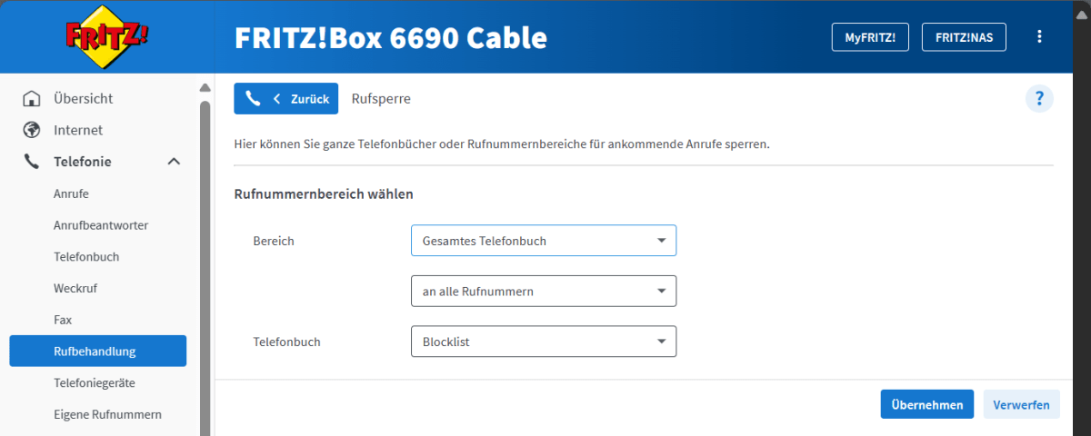Select the highlighted Rufbehandlung item
The image size is (1091, 436).
(98, 351)
